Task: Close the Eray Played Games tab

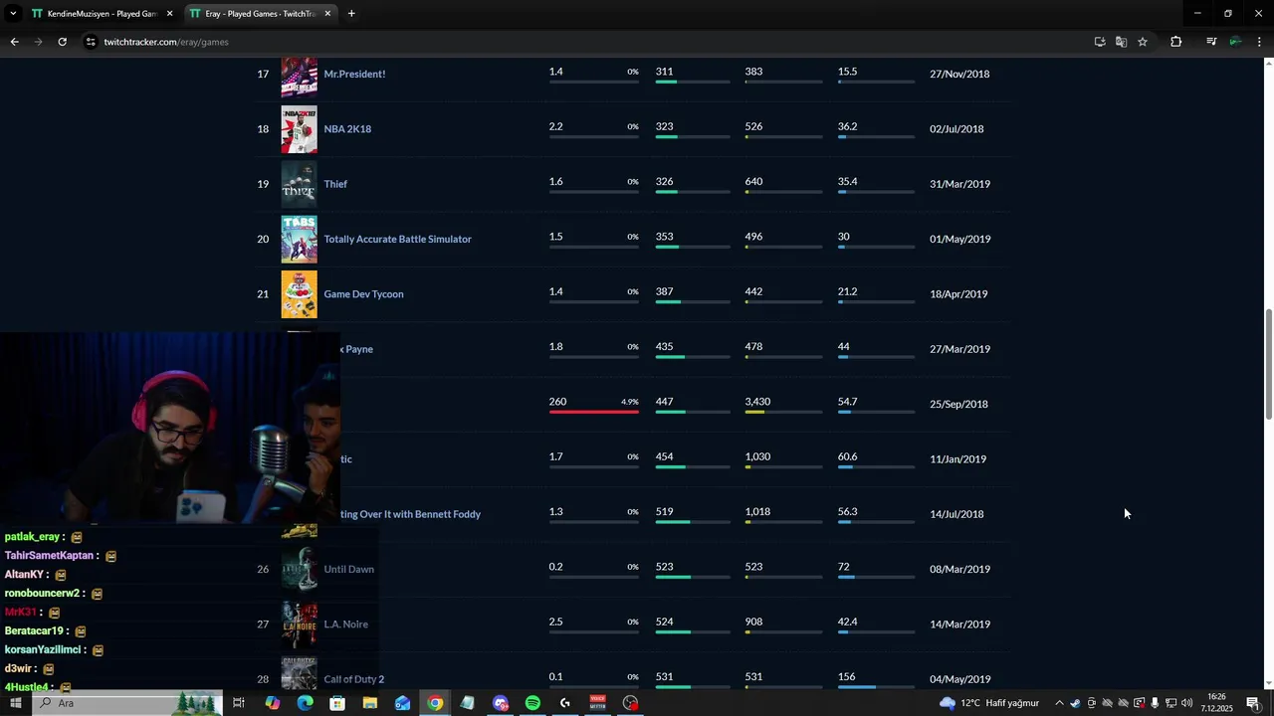Action: click(327, 14)
